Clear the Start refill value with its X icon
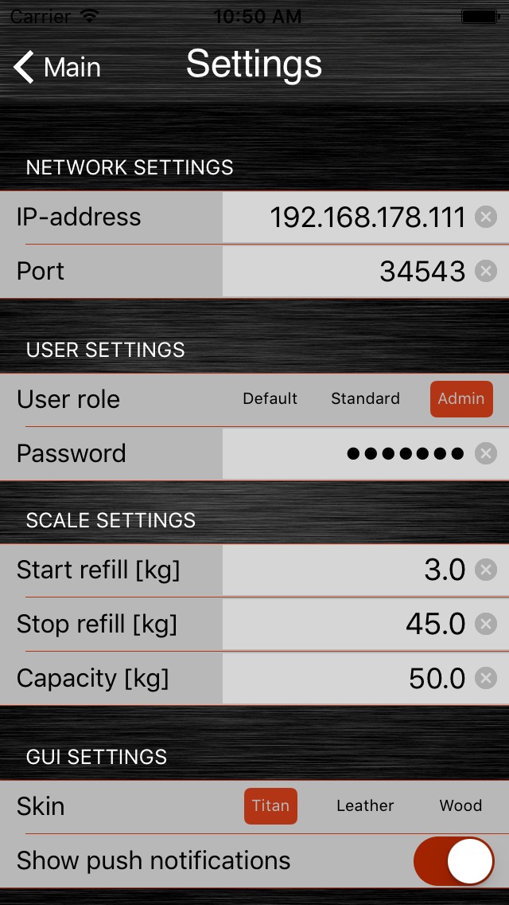The height and width of the screenshot is (905, 509). coord(485,570)
